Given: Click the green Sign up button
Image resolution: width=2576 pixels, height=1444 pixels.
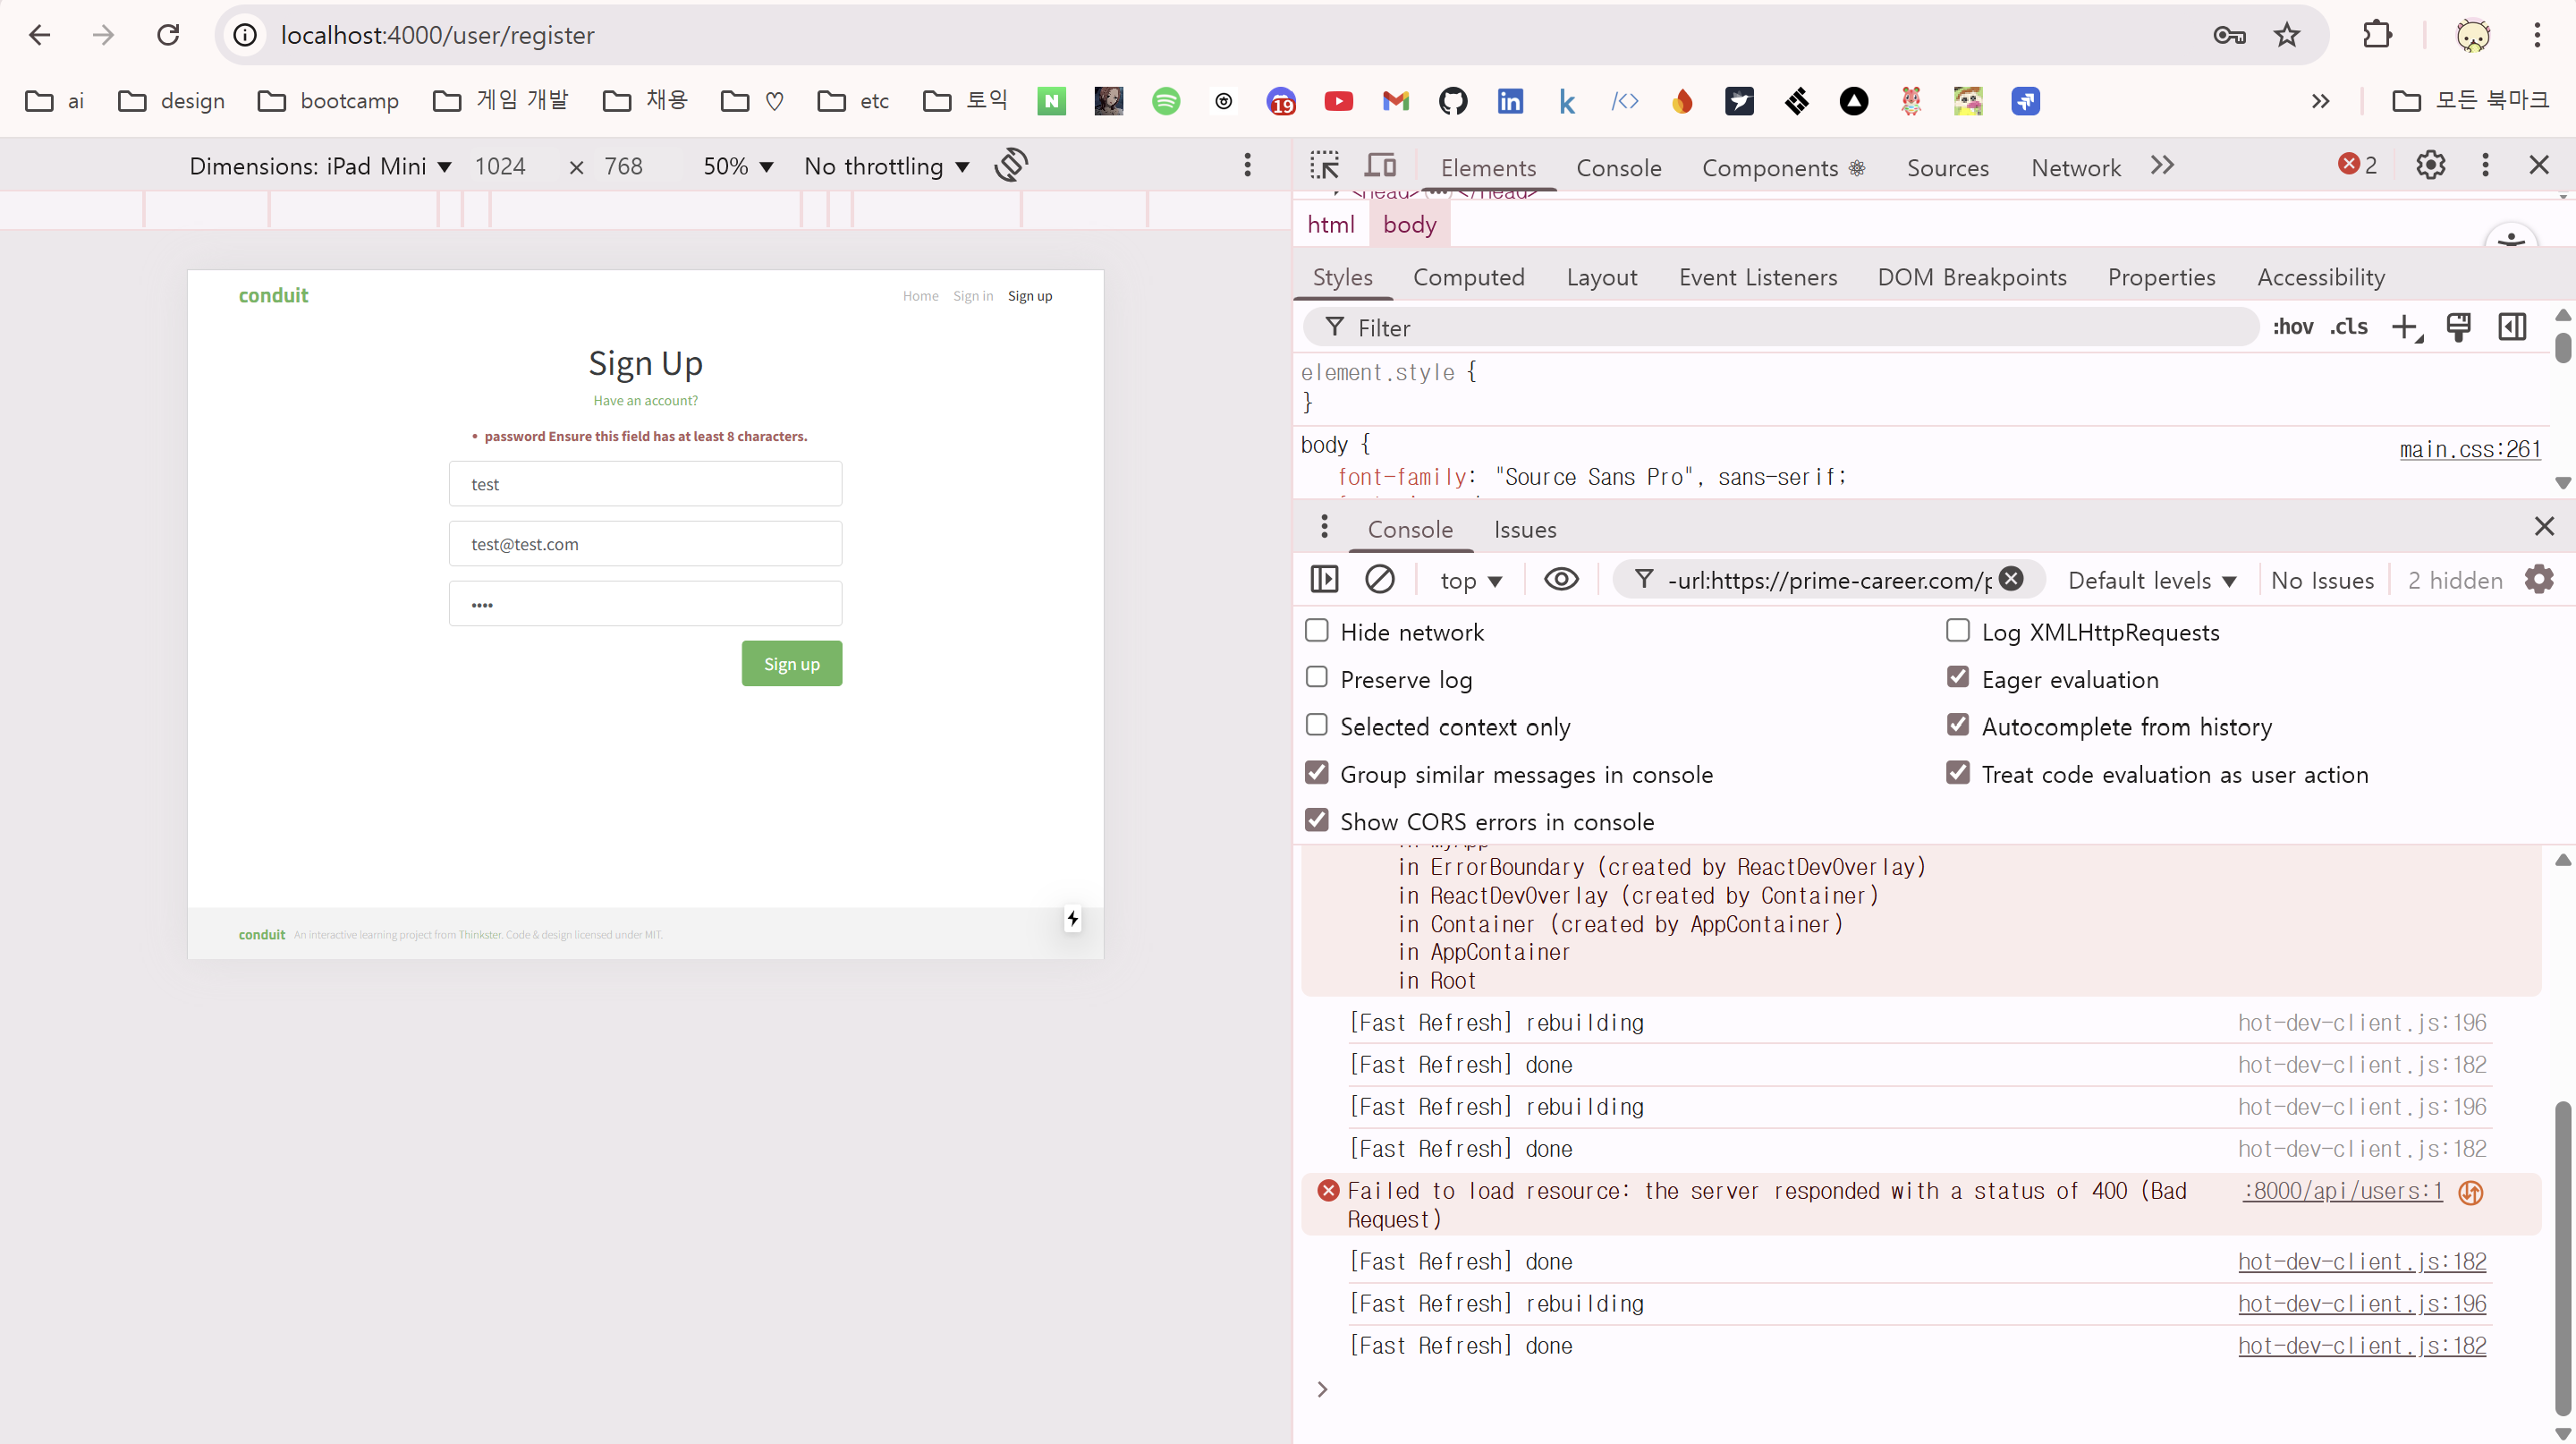Looking at the screenshot, I should [791, 663].
